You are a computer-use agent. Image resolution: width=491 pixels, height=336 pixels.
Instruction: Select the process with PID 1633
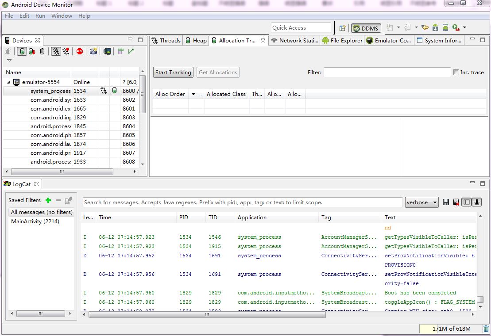click(x=71, y=100)
